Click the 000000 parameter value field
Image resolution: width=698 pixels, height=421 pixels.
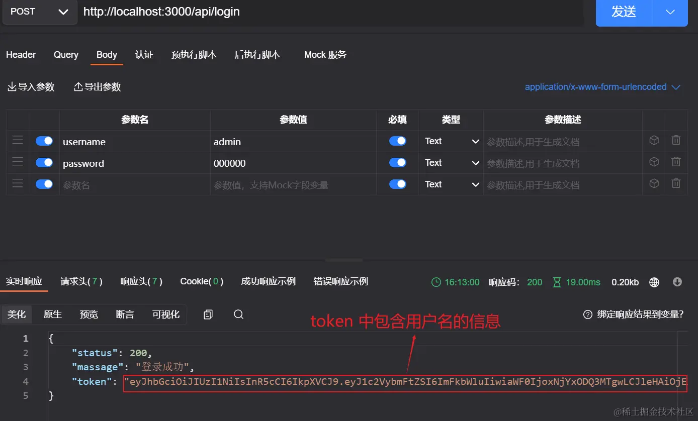pos(293,163)
